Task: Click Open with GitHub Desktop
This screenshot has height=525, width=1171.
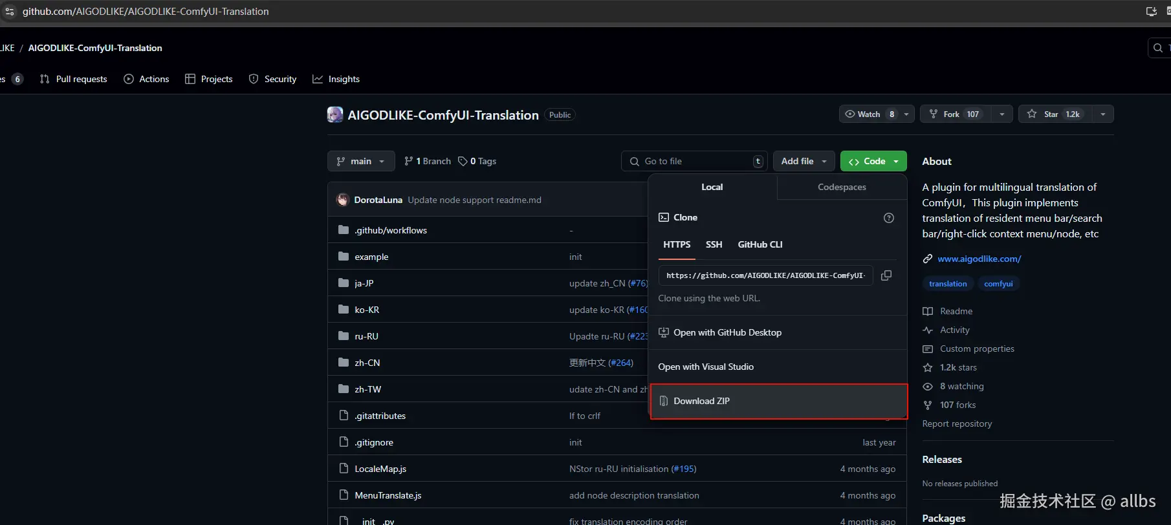Action: (778, 332)
